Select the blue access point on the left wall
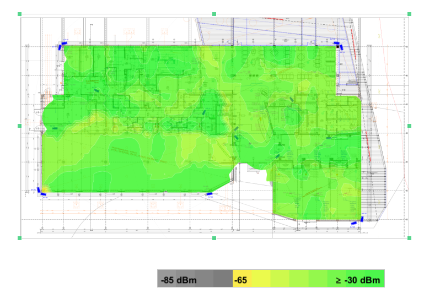This screenshot has height=304, width=424. [x=56, y=129]
